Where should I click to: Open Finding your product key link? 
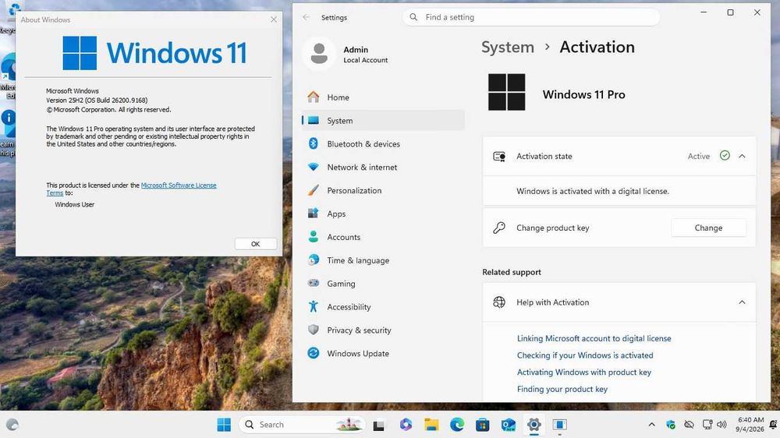click(x=562, y=389)
